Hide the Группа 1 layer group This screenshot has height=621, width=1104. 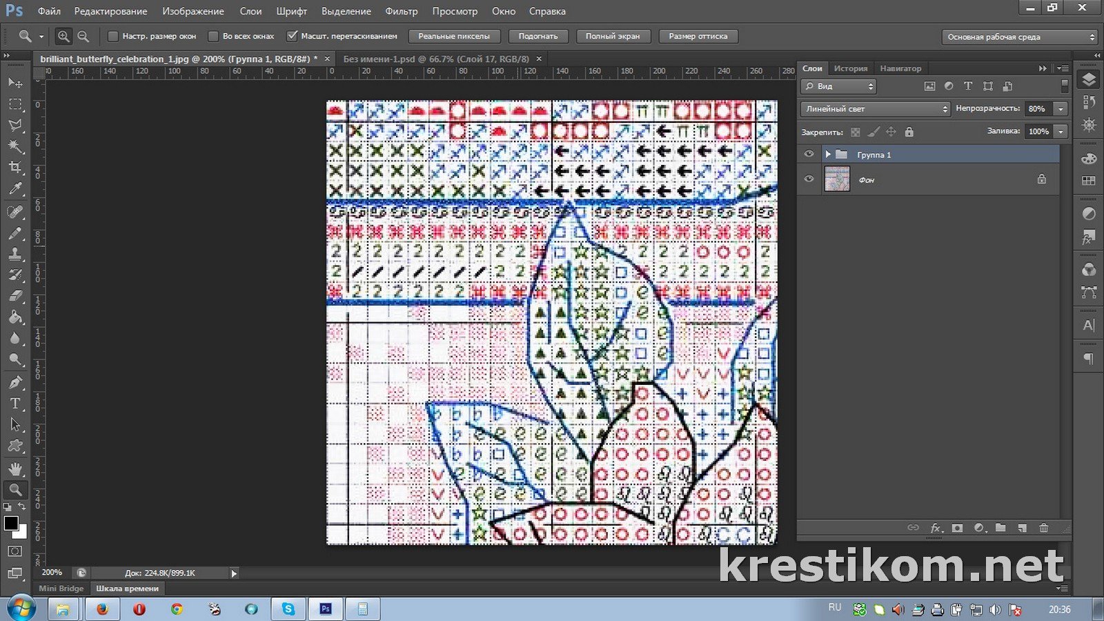809,155
